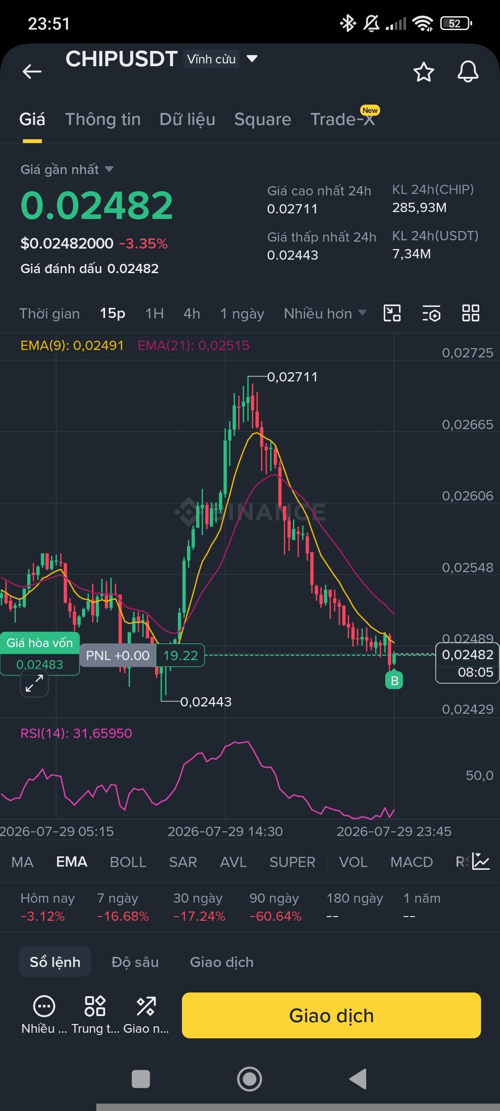Viewport: 500px width, 1111px height.
Task: Select 1 ngày timeframe
Action: pyautogui.click(x=242, y=314)
